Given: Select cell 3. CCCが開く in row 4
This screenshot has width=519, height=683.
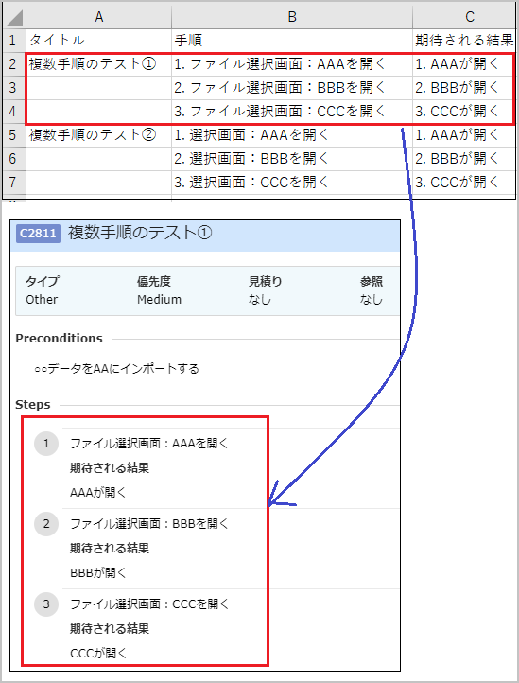Looking at the screenshot, I should tap(464, 111).
